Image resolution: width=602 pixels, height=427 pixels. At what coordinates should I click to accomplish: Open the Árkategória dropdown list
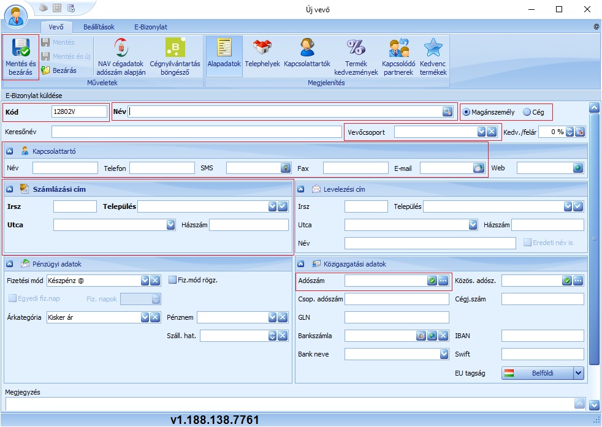(x=145, y=317)
